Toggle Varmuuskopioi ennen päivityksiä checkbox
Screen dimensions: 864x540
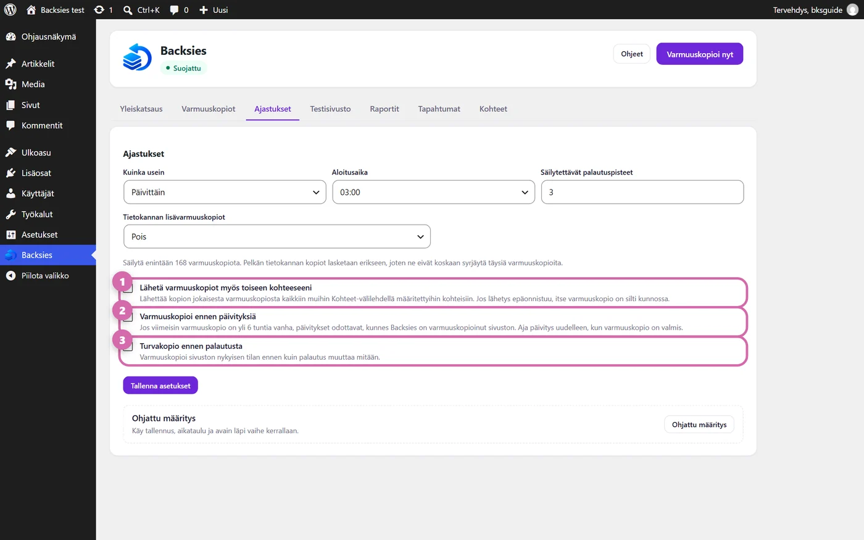(128, 317)
